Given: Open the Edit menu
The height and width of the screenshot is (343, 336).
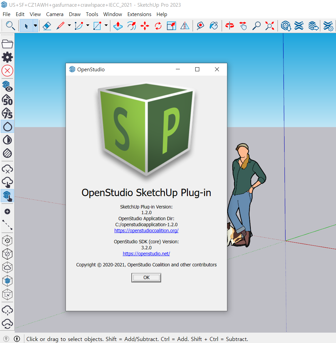Looking at the screenshot, I should 20,14.
